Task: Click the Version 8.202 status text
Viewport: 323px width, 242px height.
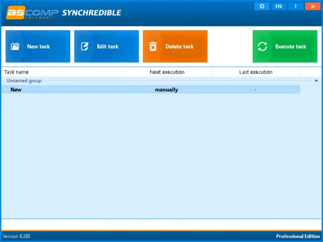Action: pos(16,236)
